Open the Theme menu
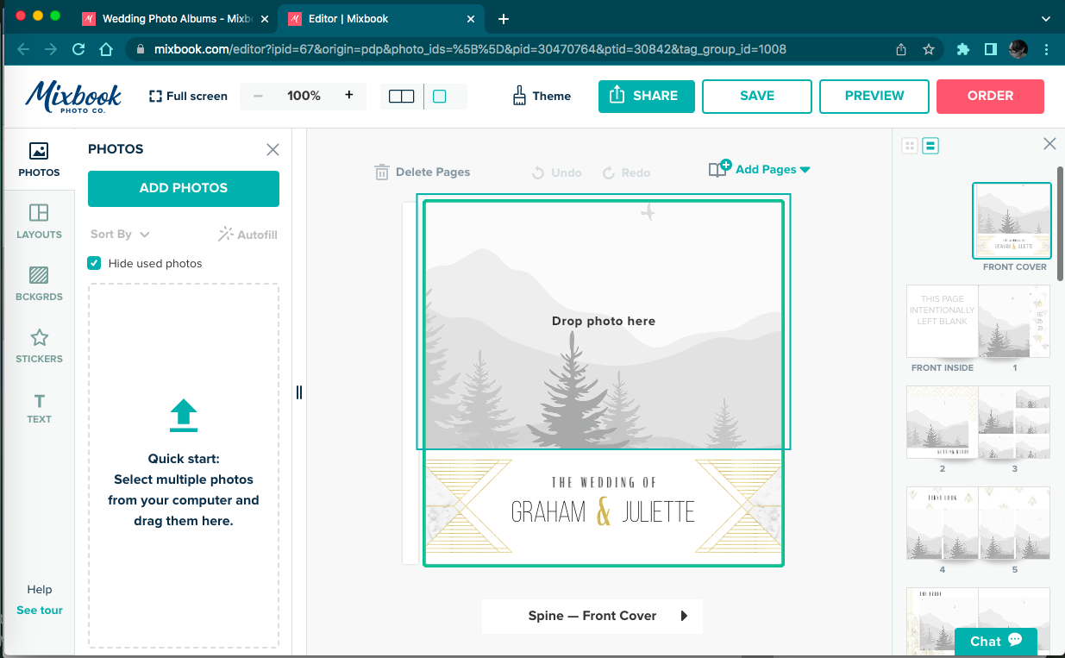Viewport: 1065px width, 658px height. tap(542, 96)
